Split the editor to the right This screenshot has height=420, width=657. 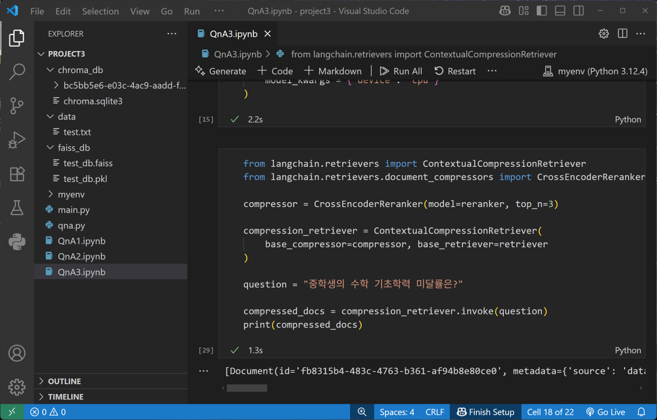[x=623, y=34]
